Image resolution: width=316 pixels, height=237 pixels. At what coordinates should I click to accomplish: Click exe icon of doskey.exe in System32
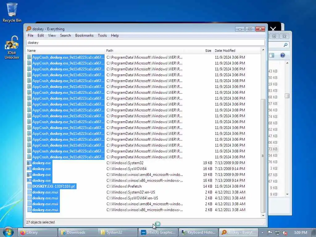pyautogui.click(x=29, y=163)
